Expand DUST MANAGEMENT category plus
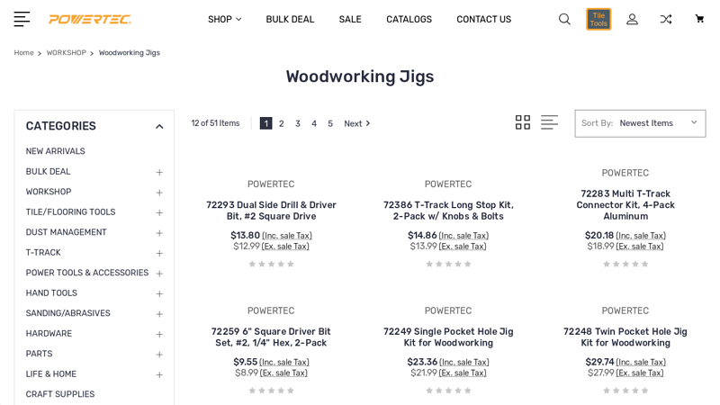This screenshot has width=720, height=405. coord(159,233)
